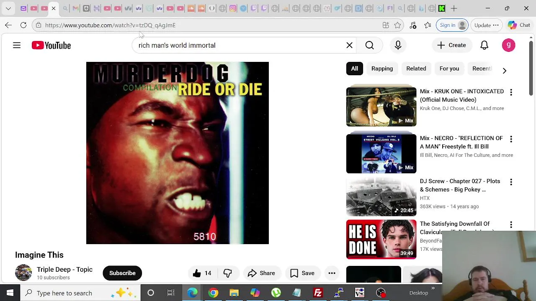Open options for DJ Screw video
536x301 pixels.
(x=511, y=182)
